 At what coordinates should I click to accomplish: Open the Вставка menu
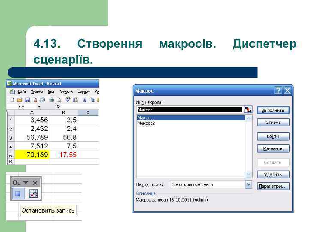[66, 92]
